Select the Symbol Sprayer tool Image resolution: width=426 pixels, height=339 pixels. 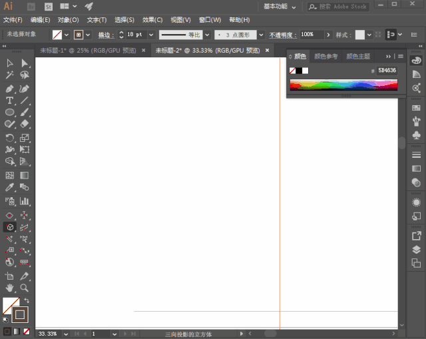[10, 201]
